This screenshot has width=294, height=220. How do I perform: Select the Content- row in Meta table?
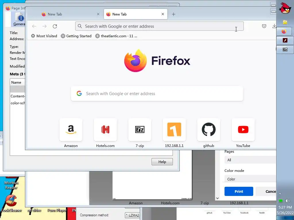(18, 96)
